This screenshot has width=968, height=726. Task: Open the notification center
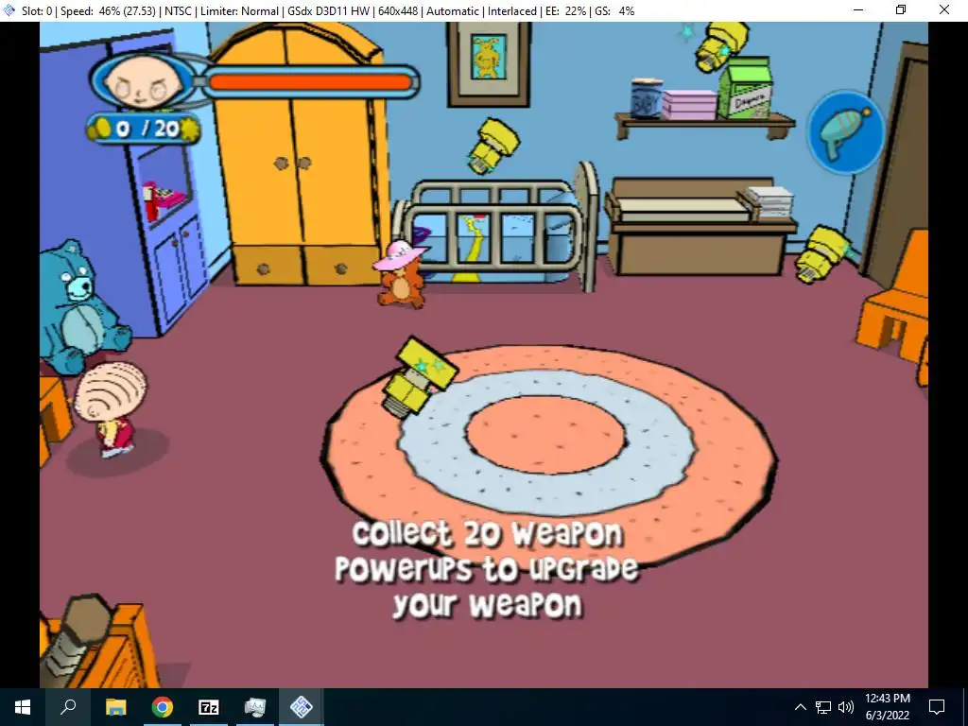click(x=937, y=707)
